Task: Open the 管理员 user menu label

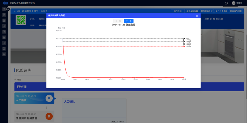Action: click(x=239, y=3)
